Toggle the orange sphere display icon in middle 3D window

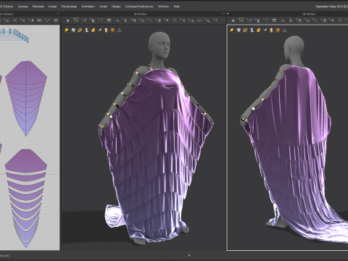point(112,30)
